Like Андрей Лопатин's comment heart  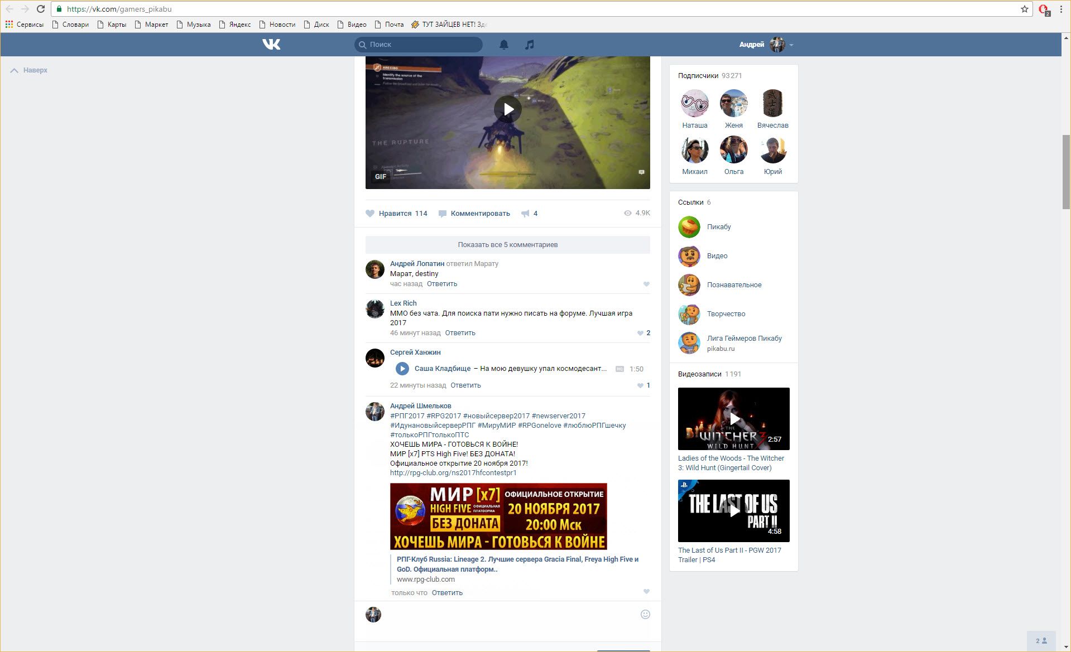pos(646,284)
